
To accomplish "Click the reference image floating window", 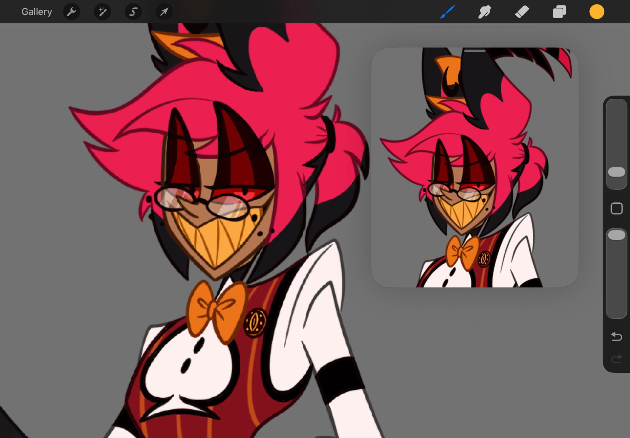I will 474,167.
